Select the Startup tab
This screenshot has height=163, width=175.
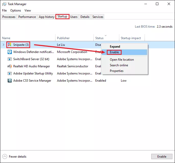[x=62, y=16]
